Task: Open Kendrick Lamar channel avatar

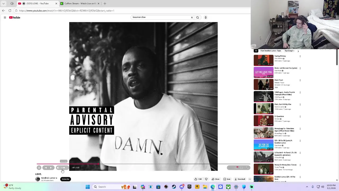Action: coord(38,179)
